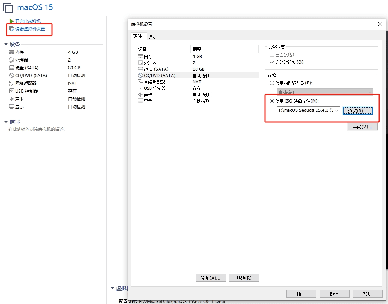This screenshot has height=304, width=388.
Task: Click the USB 控制器 icon in left panel
Action: (x=12, y=91)
